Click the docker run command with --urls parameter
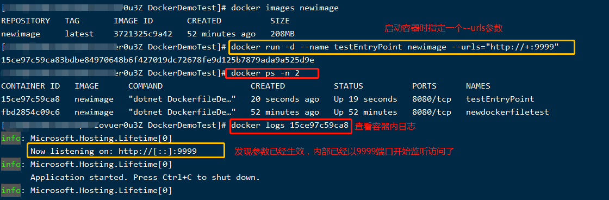This screenshot has height=200, width=609. point(395,47)
